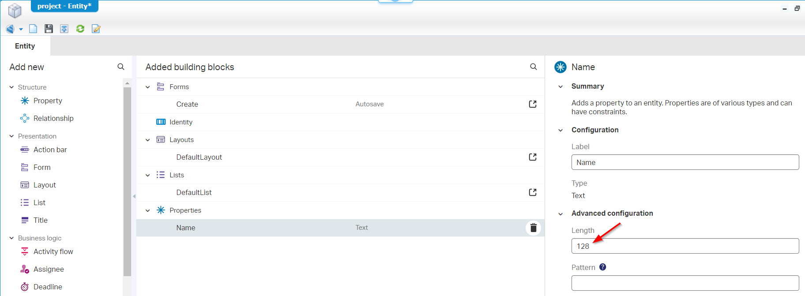Select the DefaultLayout row
Viewport: 805px width, 296px height.
(x=340, y=157)
